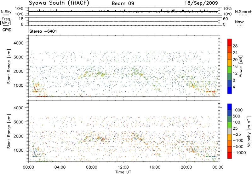Select the '12:00' time tick label
This screenshot has height=174, width=252.
123,167
